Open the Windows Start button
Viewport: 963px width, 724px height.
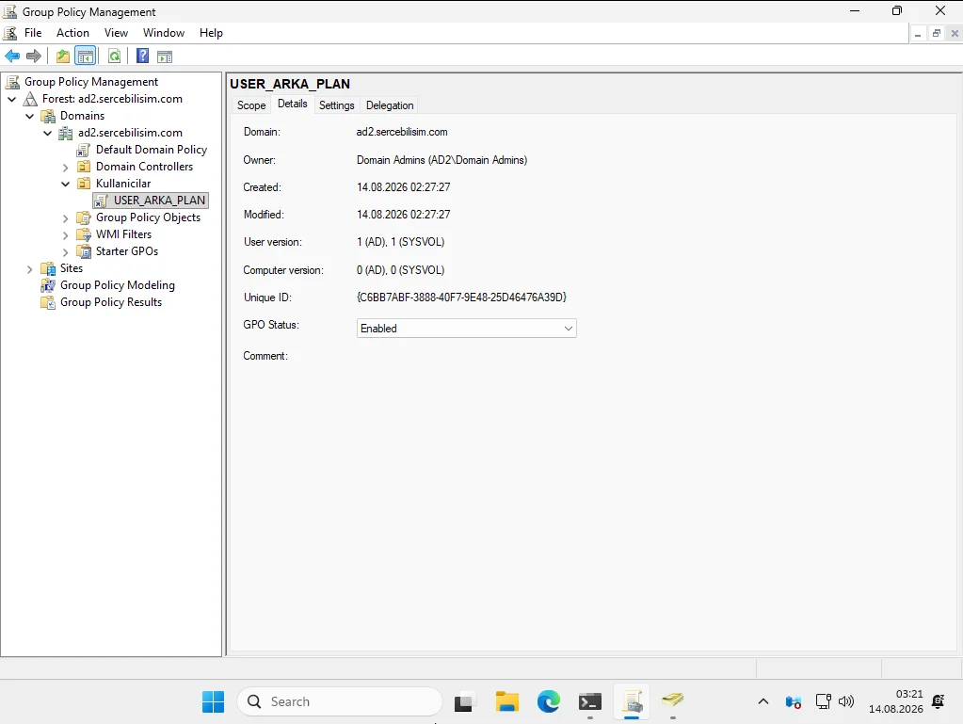[x=213, y=702]
